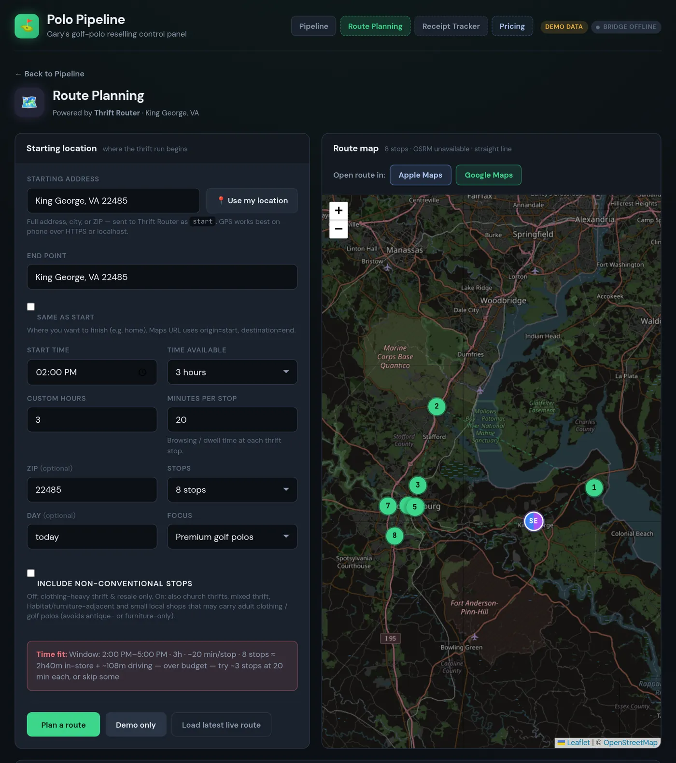Select map stop marker 8
This screenshot has width=676, height=763.
coord(394,535)
